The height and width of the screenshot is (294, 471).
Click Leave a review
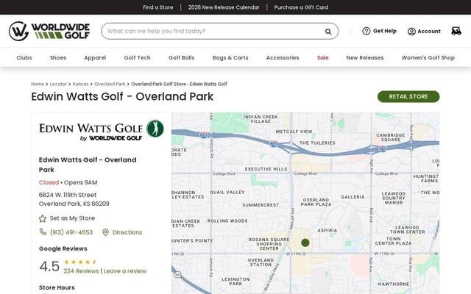125,271
